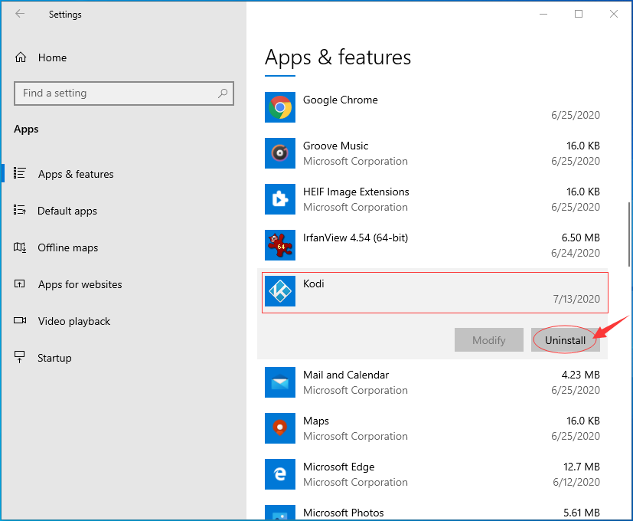Click the Maps pin icon
Viewport: 633px width, 521px height.
click(280, 428)
